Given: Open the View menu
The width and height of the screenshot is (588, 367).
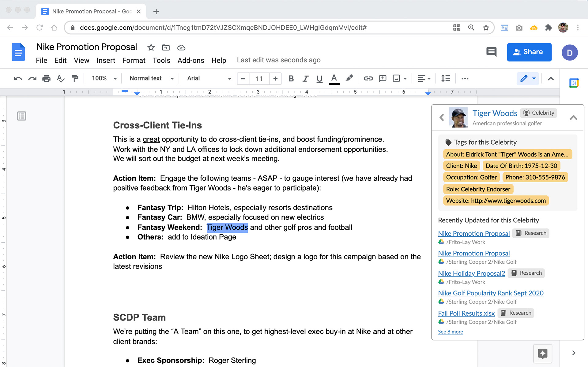Looking at the screenshot, I should click(x=81, y=60).
